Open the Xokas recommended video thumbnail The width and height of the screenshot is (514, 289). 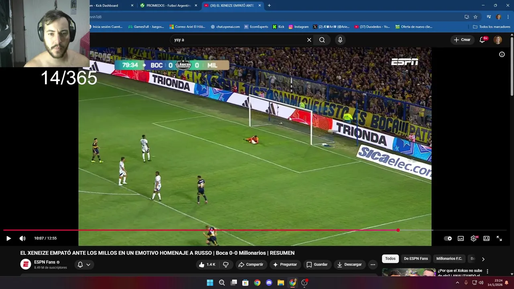click(x=409, y=272)
